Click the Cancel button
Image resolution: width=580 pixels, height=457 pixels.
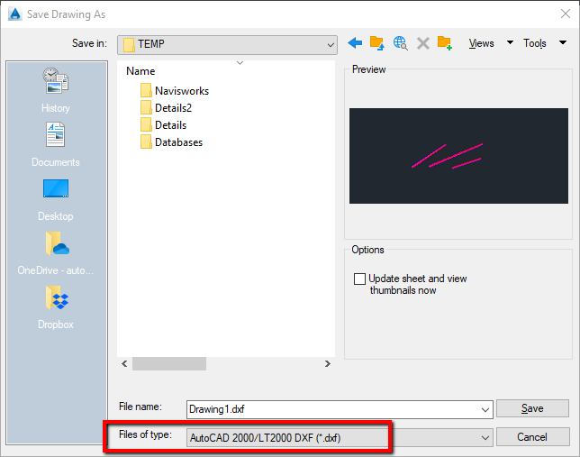point(532,437)
